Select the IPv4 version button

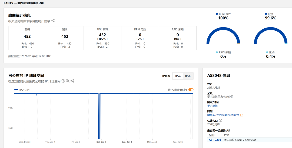pyautogui.click(x=178, y=76)
